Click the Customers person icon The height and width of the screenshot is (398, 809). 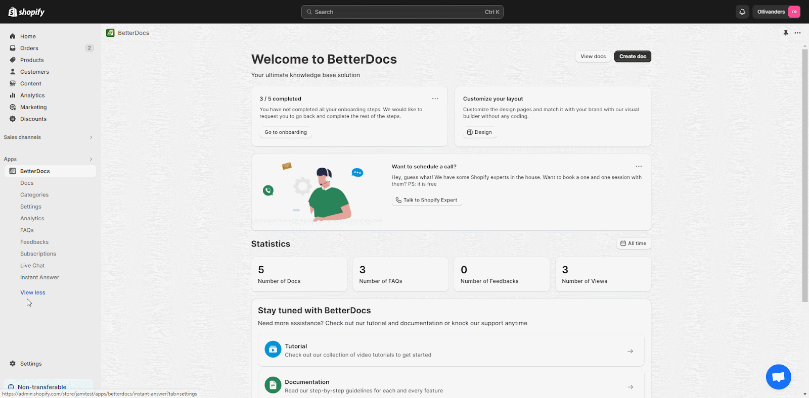point(13,72)
